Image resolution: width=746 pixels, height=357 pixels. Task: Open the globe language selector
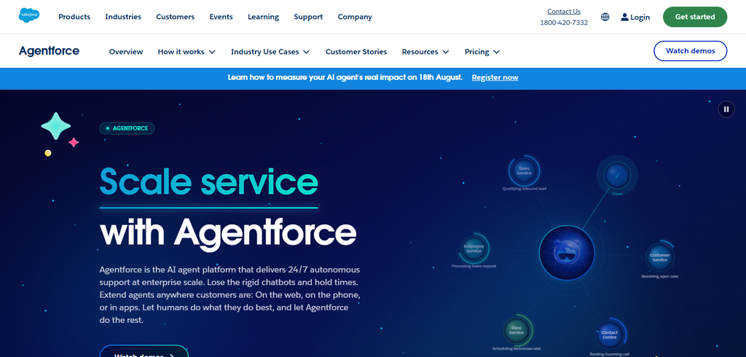tap(605, 17)
